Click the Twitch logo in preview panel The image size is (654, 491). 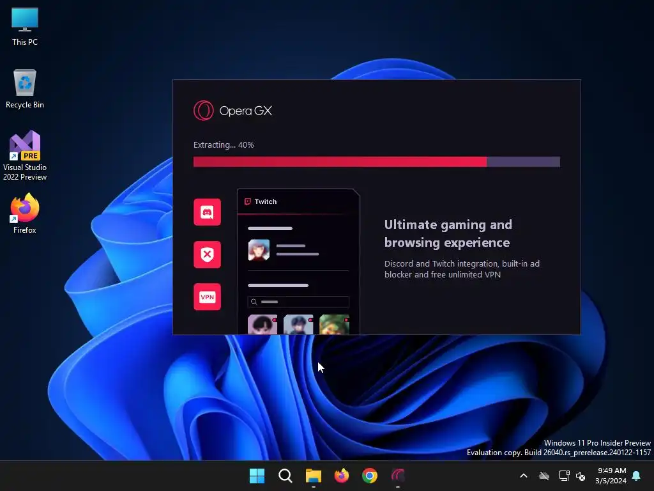247,201
